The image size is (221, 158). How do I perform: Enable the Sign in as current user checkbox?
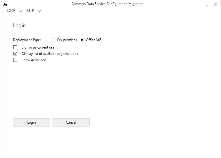point(15,47)
